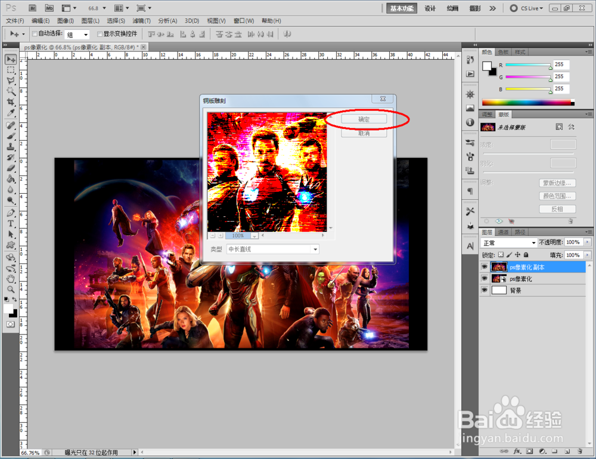The height and width of the screenshot is (459, 596).
Task: Select the Eyedropper tool
Action: point(11,113)
